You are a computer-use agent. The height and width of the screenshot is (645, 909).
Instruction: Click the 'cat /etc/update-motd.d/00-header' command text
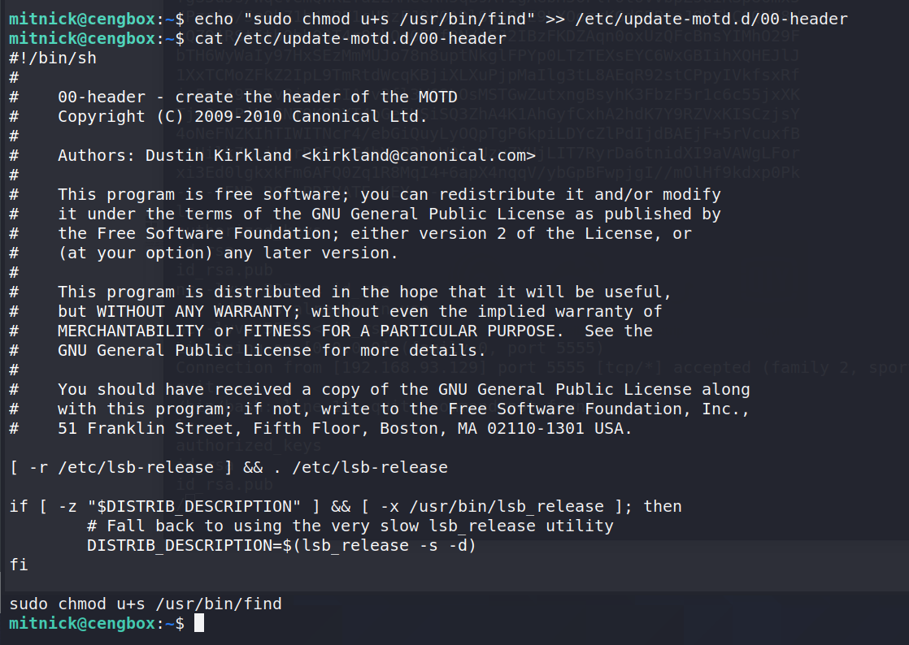pos(350,39)
